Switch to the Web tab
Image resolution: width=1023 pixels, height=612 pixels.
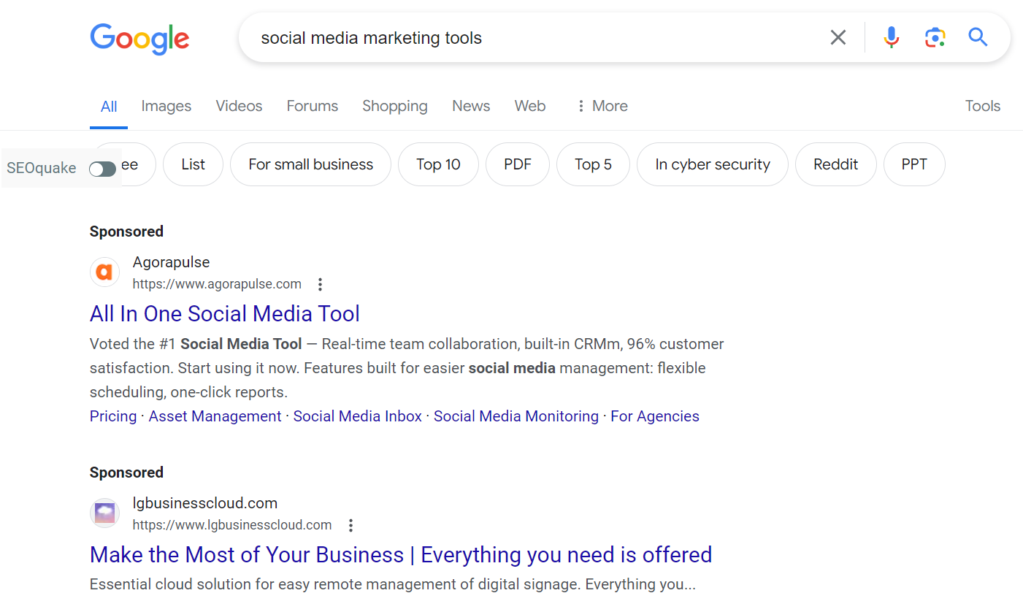tap(530, 106)
